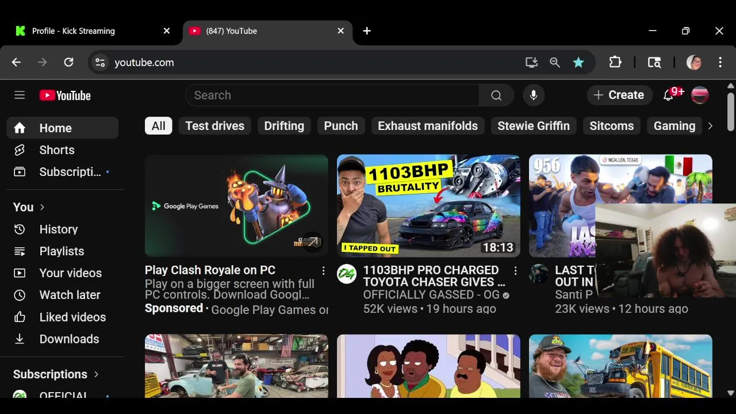Select the Gaming chip
This screenshot has width=736, height=414.
674,126
